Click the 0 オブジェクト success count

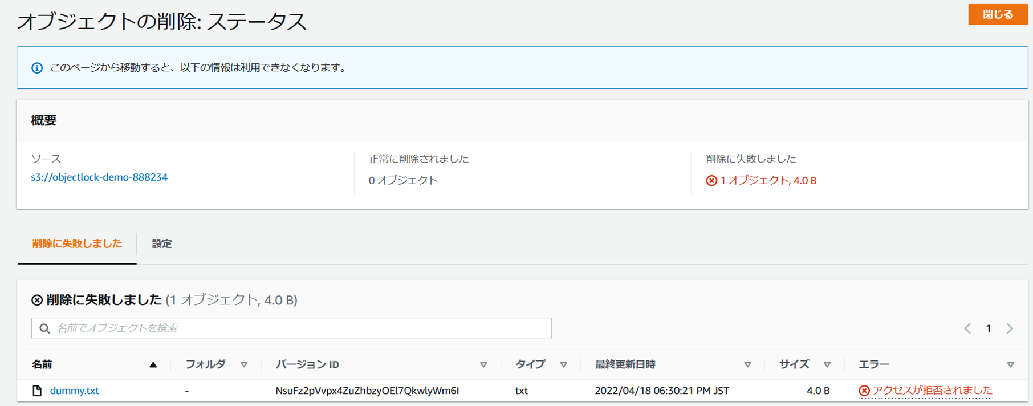tap(403, 181)
